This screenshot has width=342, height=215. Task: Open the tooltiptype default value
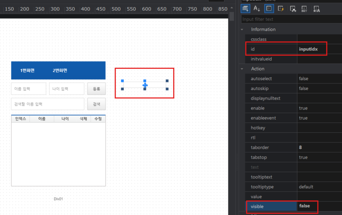tap(306, 187)
